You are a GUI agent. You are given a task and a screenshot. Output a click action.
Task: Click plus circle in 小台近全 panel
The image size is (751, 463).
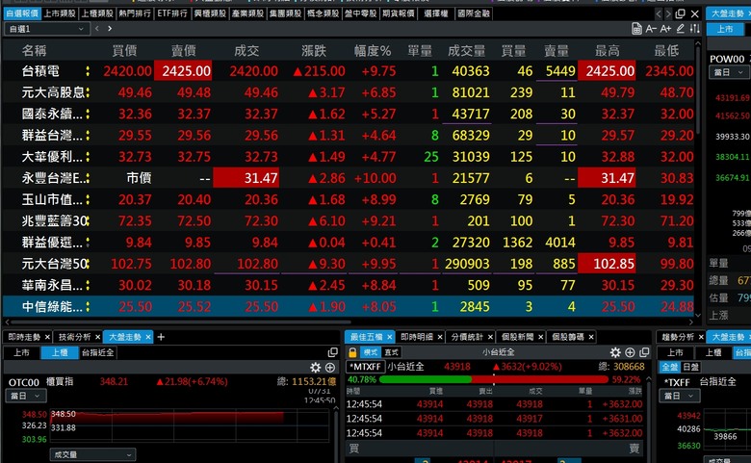[630, 352]
